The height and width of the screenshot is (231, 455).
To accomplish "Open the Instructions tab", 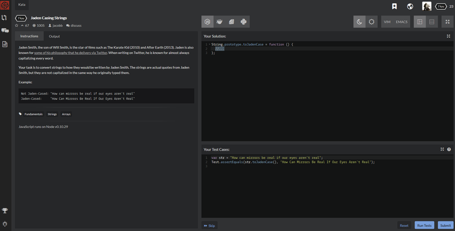I will [x=29, y=36].
